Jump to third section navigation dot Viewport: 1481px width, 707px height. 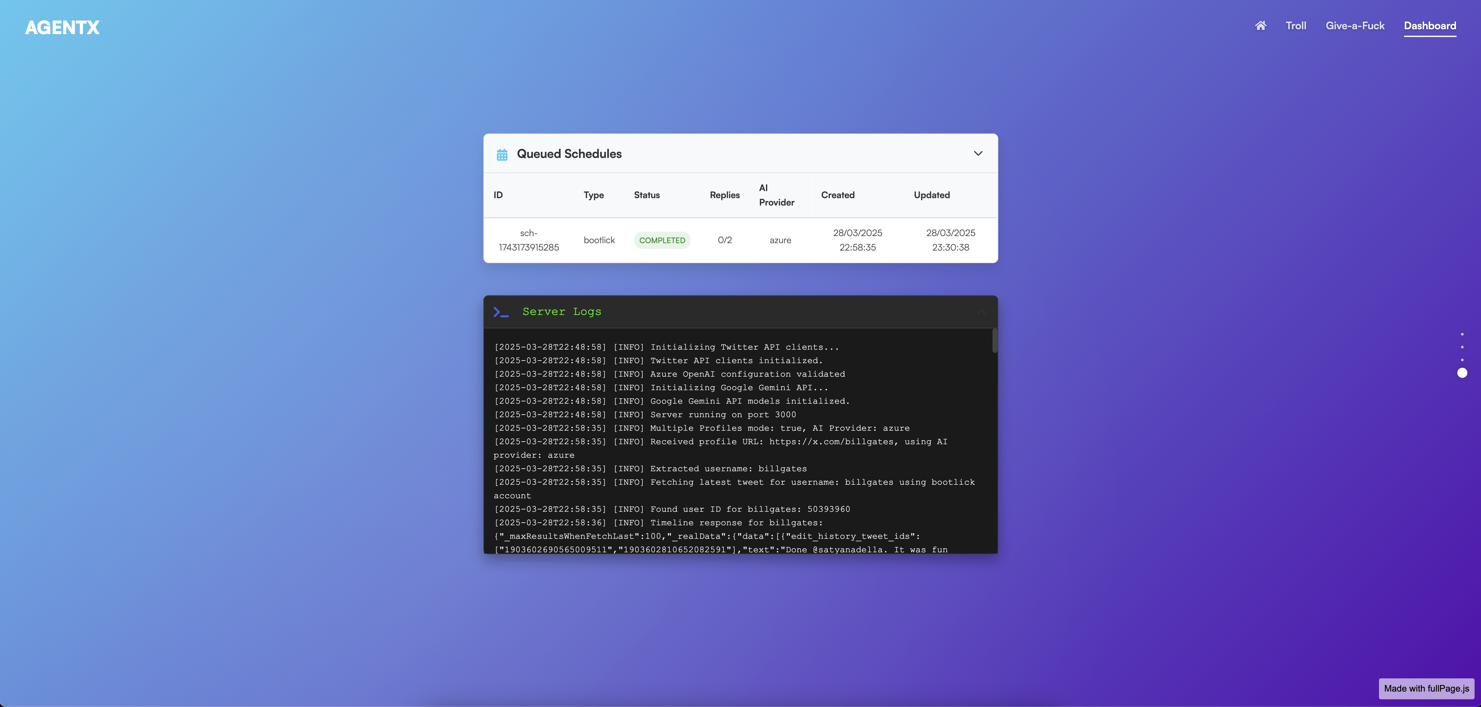pos(1462,360)
